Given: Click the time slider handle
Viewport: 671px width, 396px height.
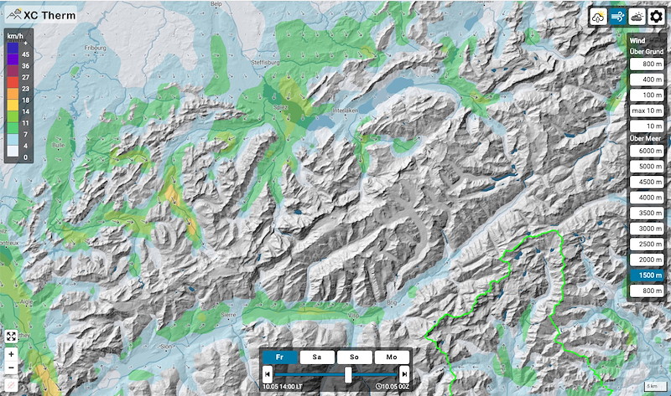Looking at the screenshot, I should tap(348, 373).
